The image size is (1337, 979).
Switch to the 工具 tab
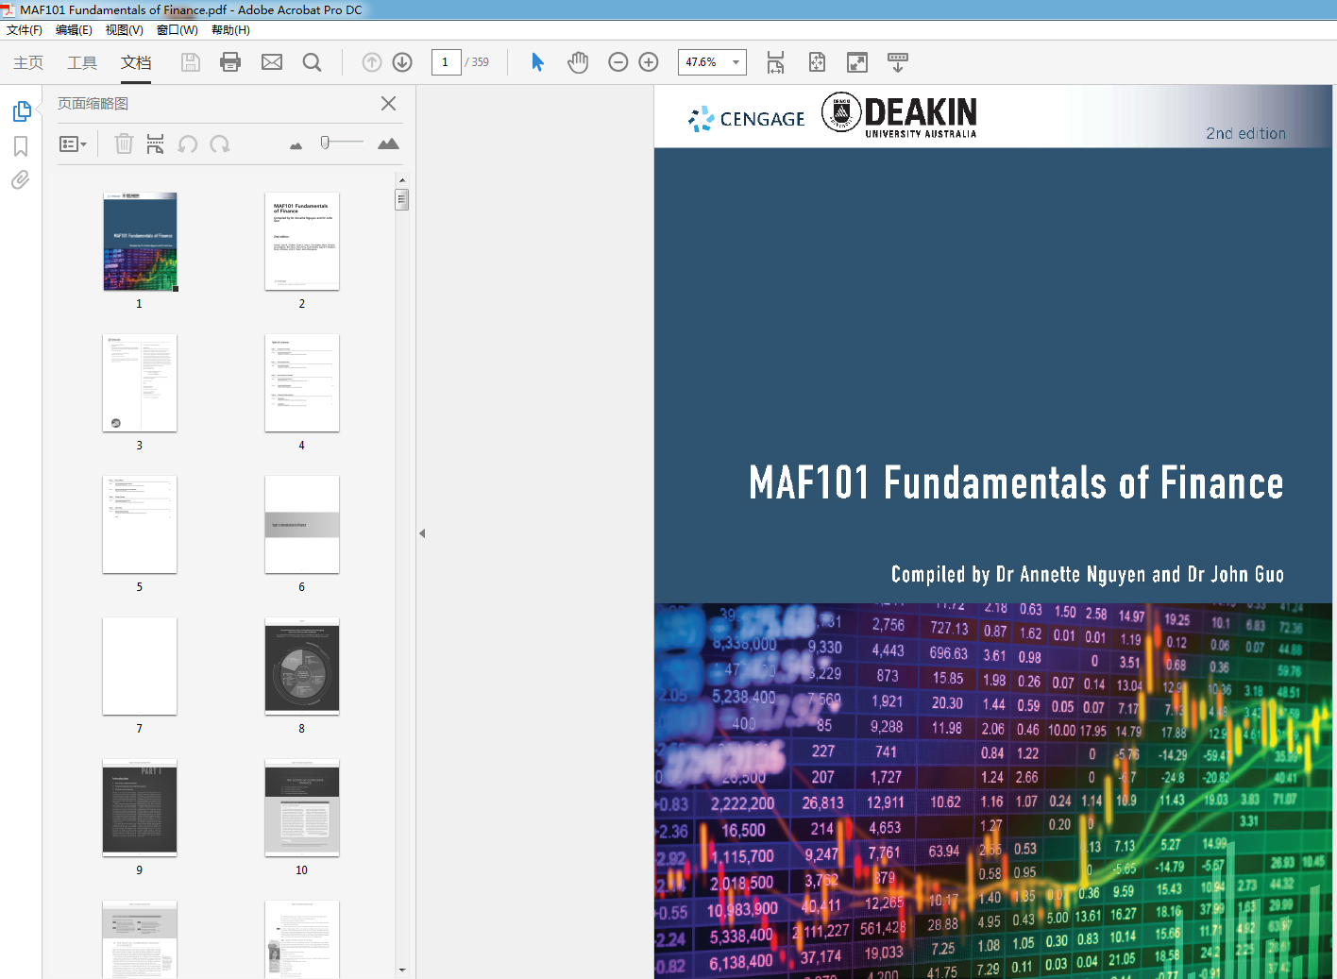tap(82, 62)
